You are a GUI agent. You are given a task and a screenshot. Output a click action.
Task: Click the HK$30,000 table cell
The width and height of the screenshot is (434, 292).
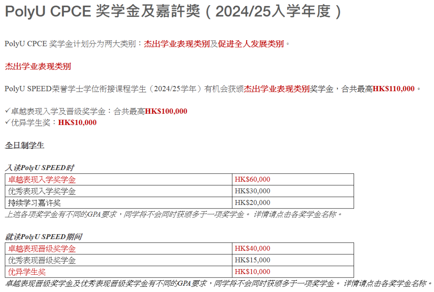pyautogui.click(x=293, y=191)
